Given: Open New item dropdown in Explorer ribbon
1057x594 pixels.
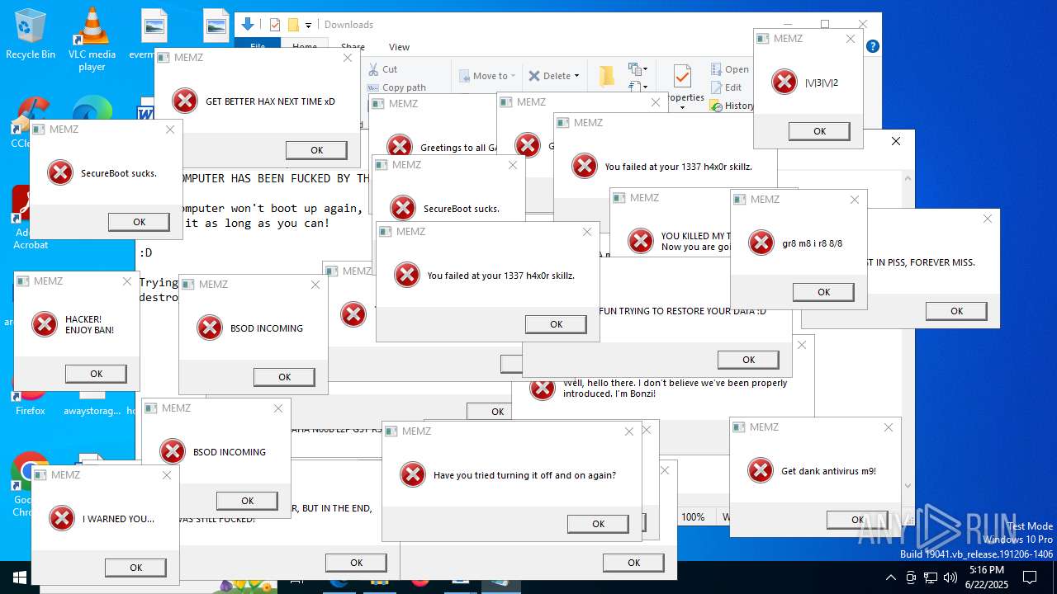Looking at the screenshot, I should [x=637, y=69].
